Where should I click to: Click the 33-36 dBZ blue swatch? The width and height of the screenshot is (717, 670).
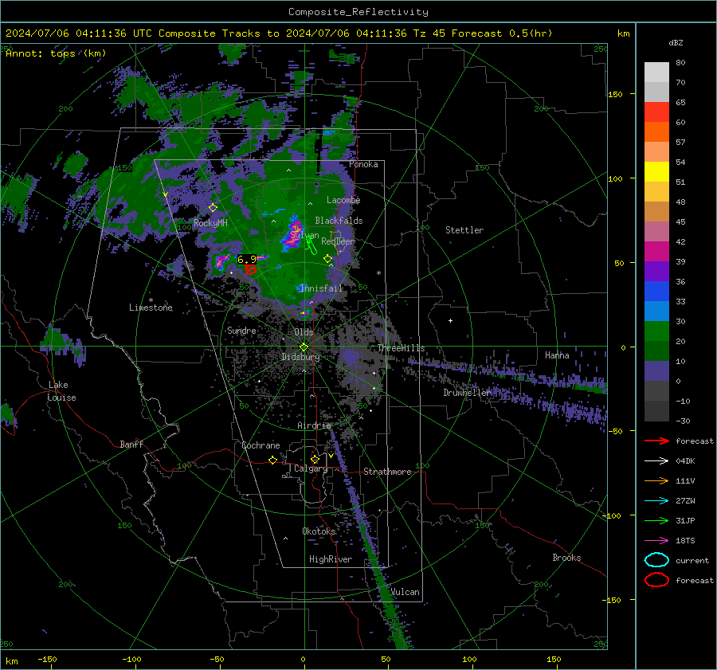click(656, 292)
